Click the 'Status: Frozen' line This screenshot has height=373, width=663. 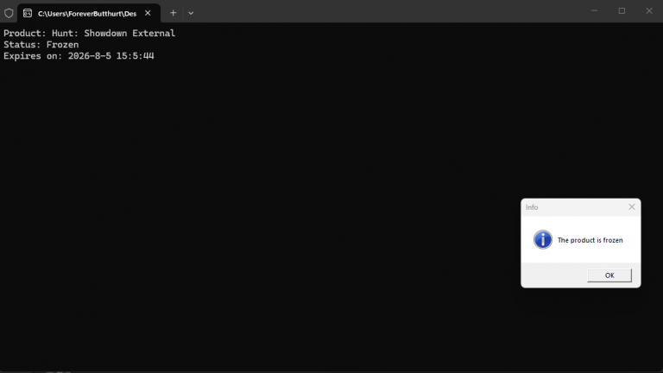click(x=41, y=44)
